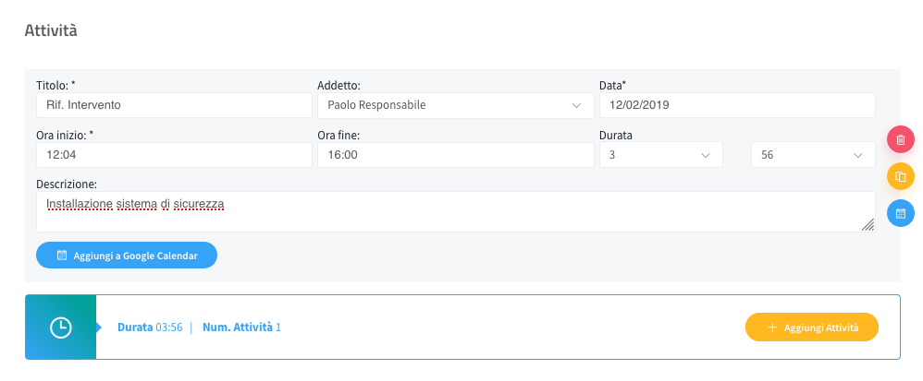
Task: Click the blue round calendar icon
Action: tap(900, 213)
